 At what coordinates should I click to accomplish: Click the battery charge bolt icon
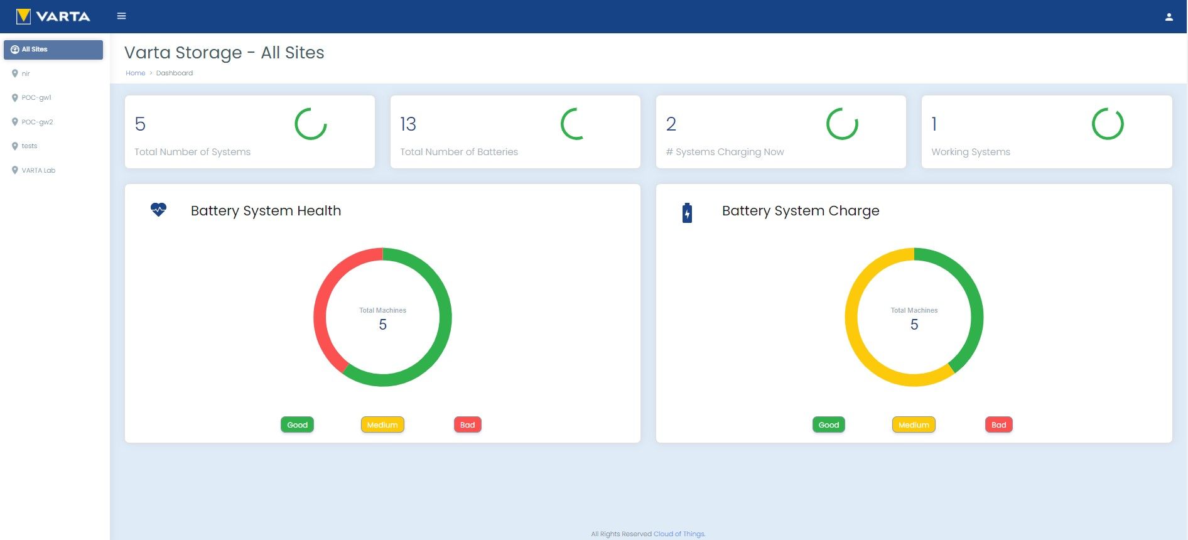point(687,213)
